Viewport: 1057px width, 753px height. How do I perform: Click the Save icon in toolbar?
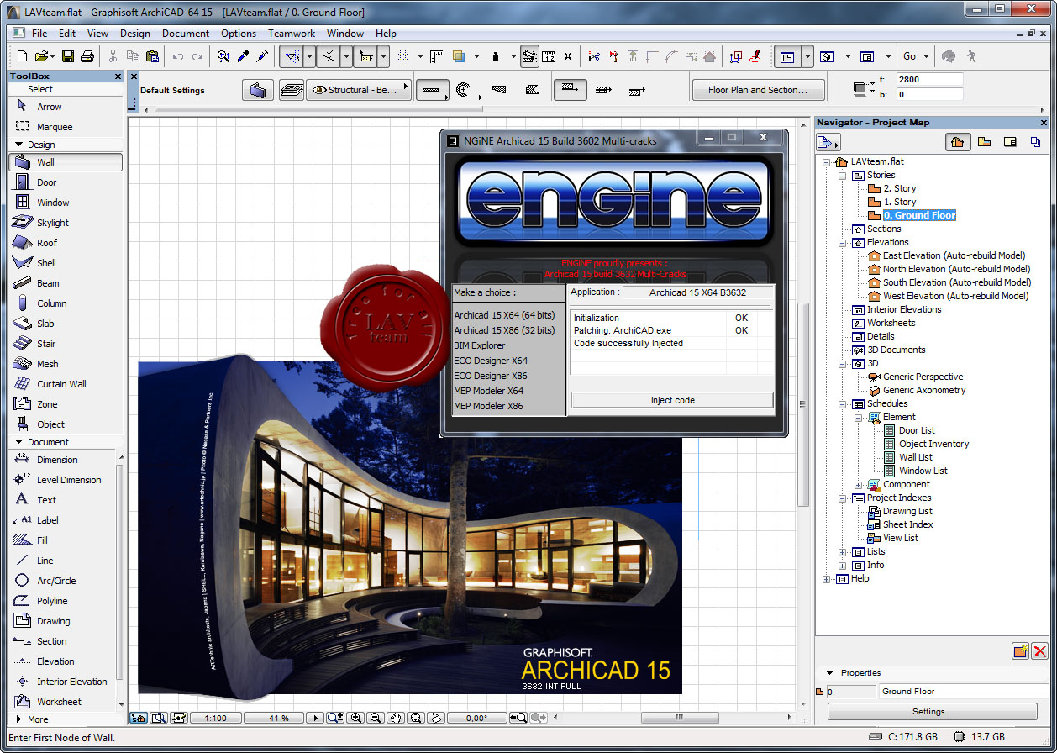68,56
